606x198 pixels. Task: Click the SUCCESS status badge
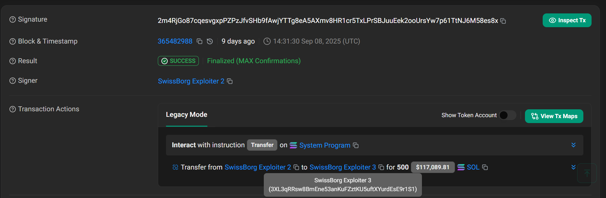[x=178, y=61]
